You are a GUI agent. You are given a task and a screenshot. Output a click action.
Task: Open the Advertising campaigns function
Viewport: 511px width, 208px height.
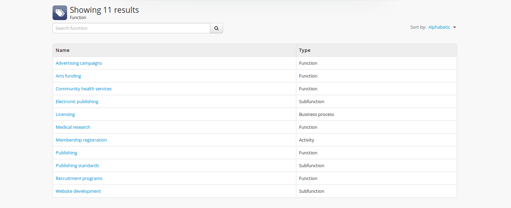[79, 63]
